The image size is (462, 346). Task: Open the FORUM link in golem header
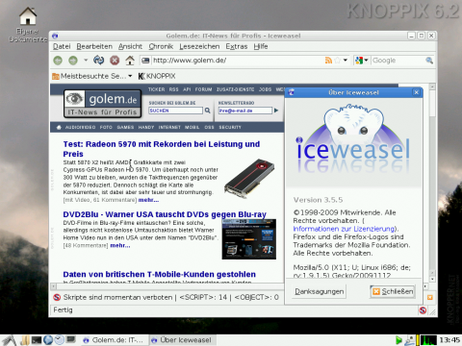204,89
